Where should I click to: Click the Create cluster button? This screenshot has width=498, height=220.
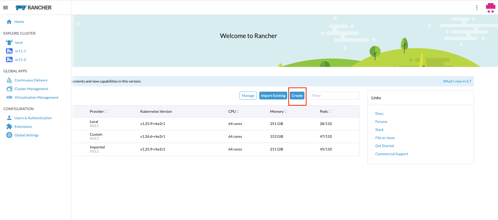pos(297,96)
